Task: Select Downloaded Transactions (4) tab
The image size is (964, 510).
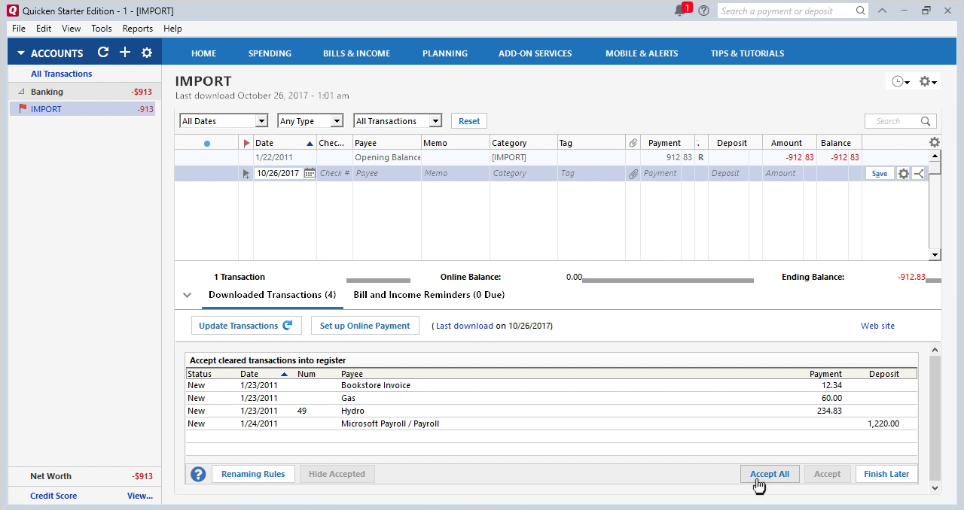Action: pos(272,295)
